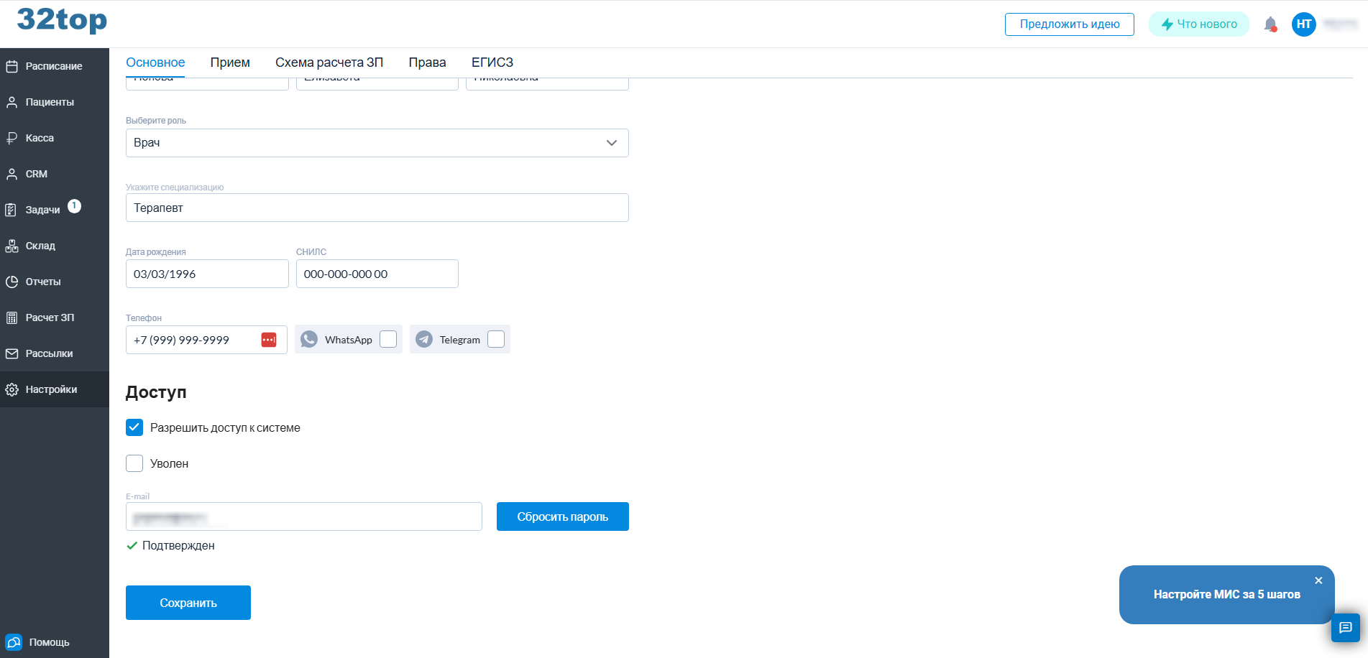Uncheck Разрешить доступ к системе
This screenshot has height=658, width=1368.
pos(134,427)
